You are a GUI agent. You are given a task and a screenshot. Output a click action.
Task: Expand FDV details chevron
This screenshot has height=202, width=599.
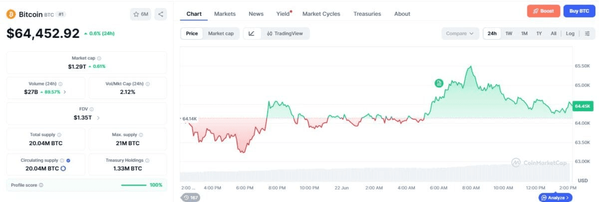[x=98, y=118]
